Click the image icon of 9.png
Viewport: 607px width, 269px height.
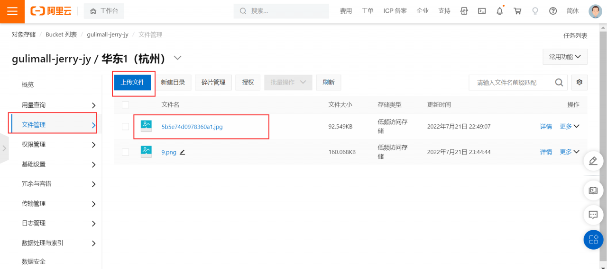(146, 152)
